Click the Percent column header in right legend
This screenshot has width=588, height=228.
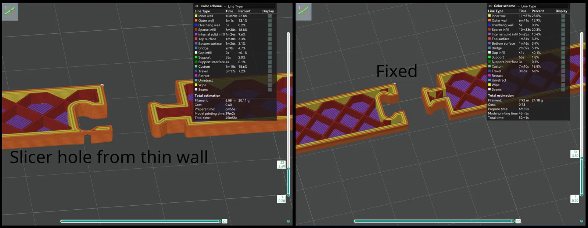[x=538, y=11]
